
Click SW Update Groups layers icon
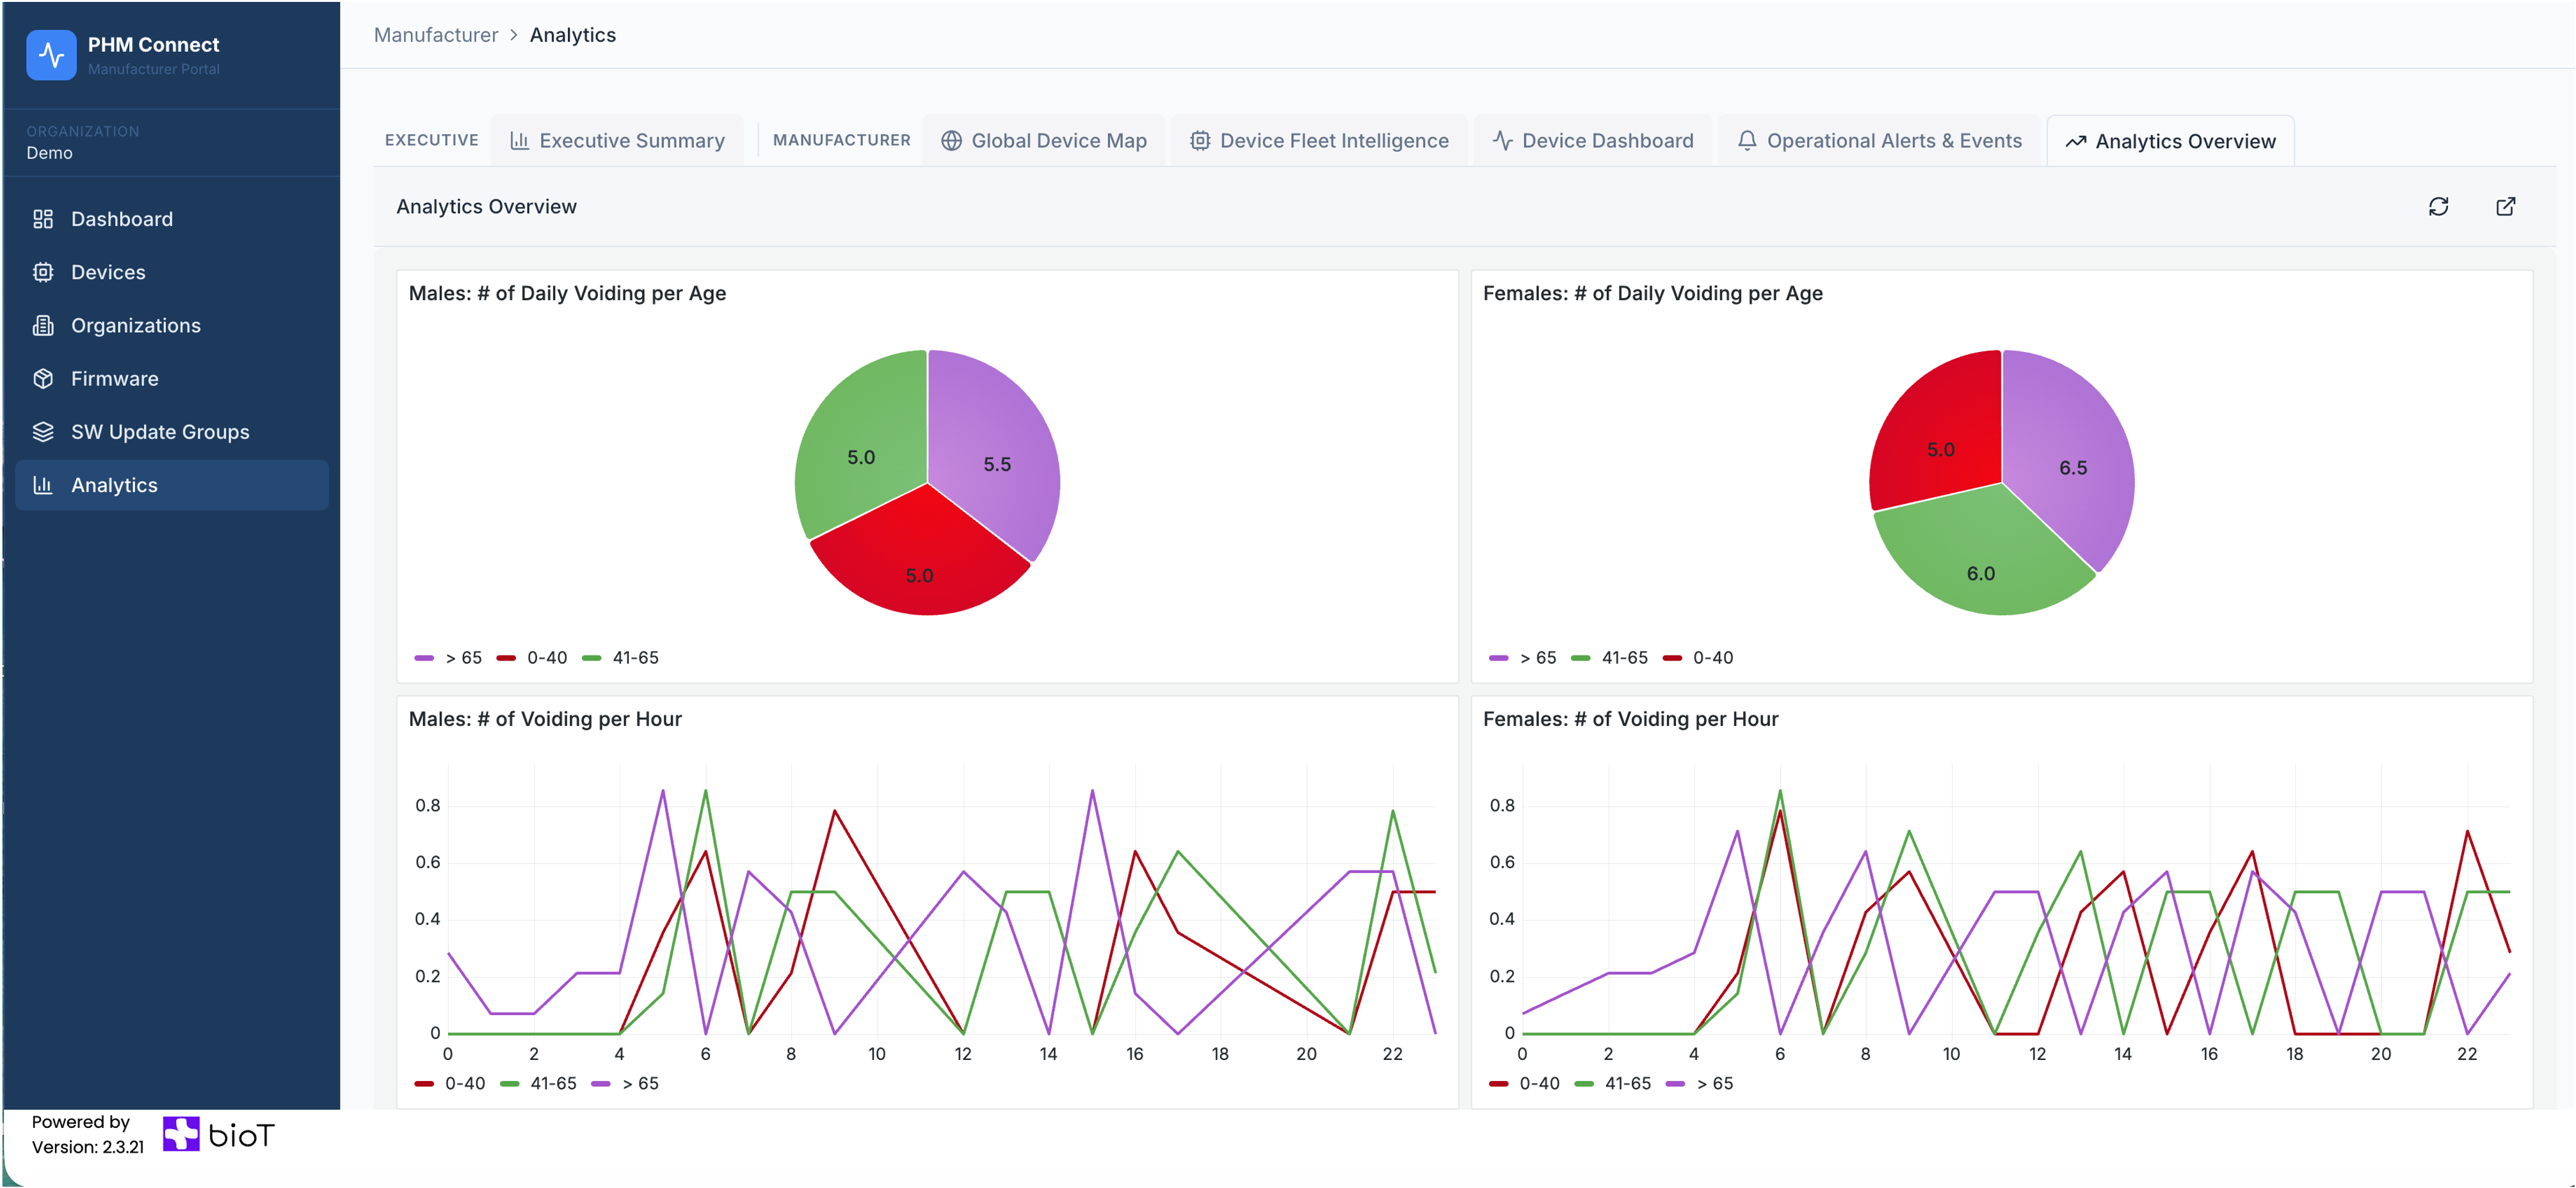43,432
